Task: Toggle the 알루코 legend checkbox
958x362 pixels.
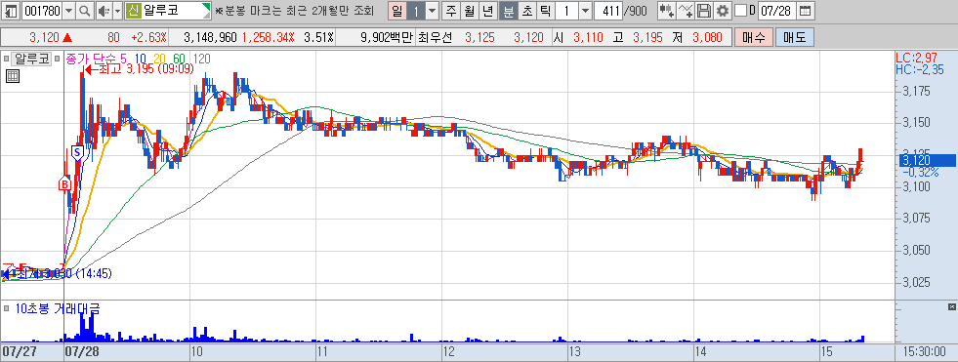Action: click(7, 60)
